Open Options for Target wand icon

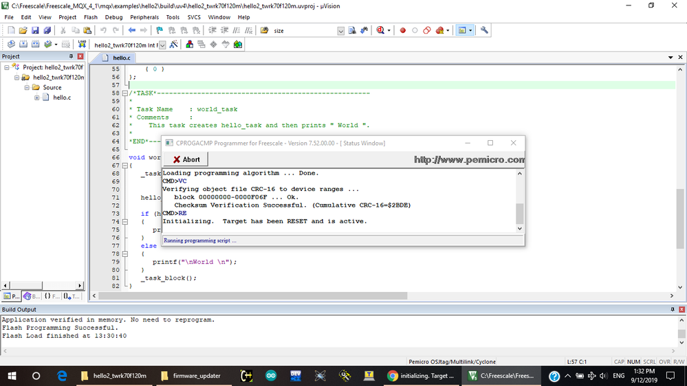174,44
